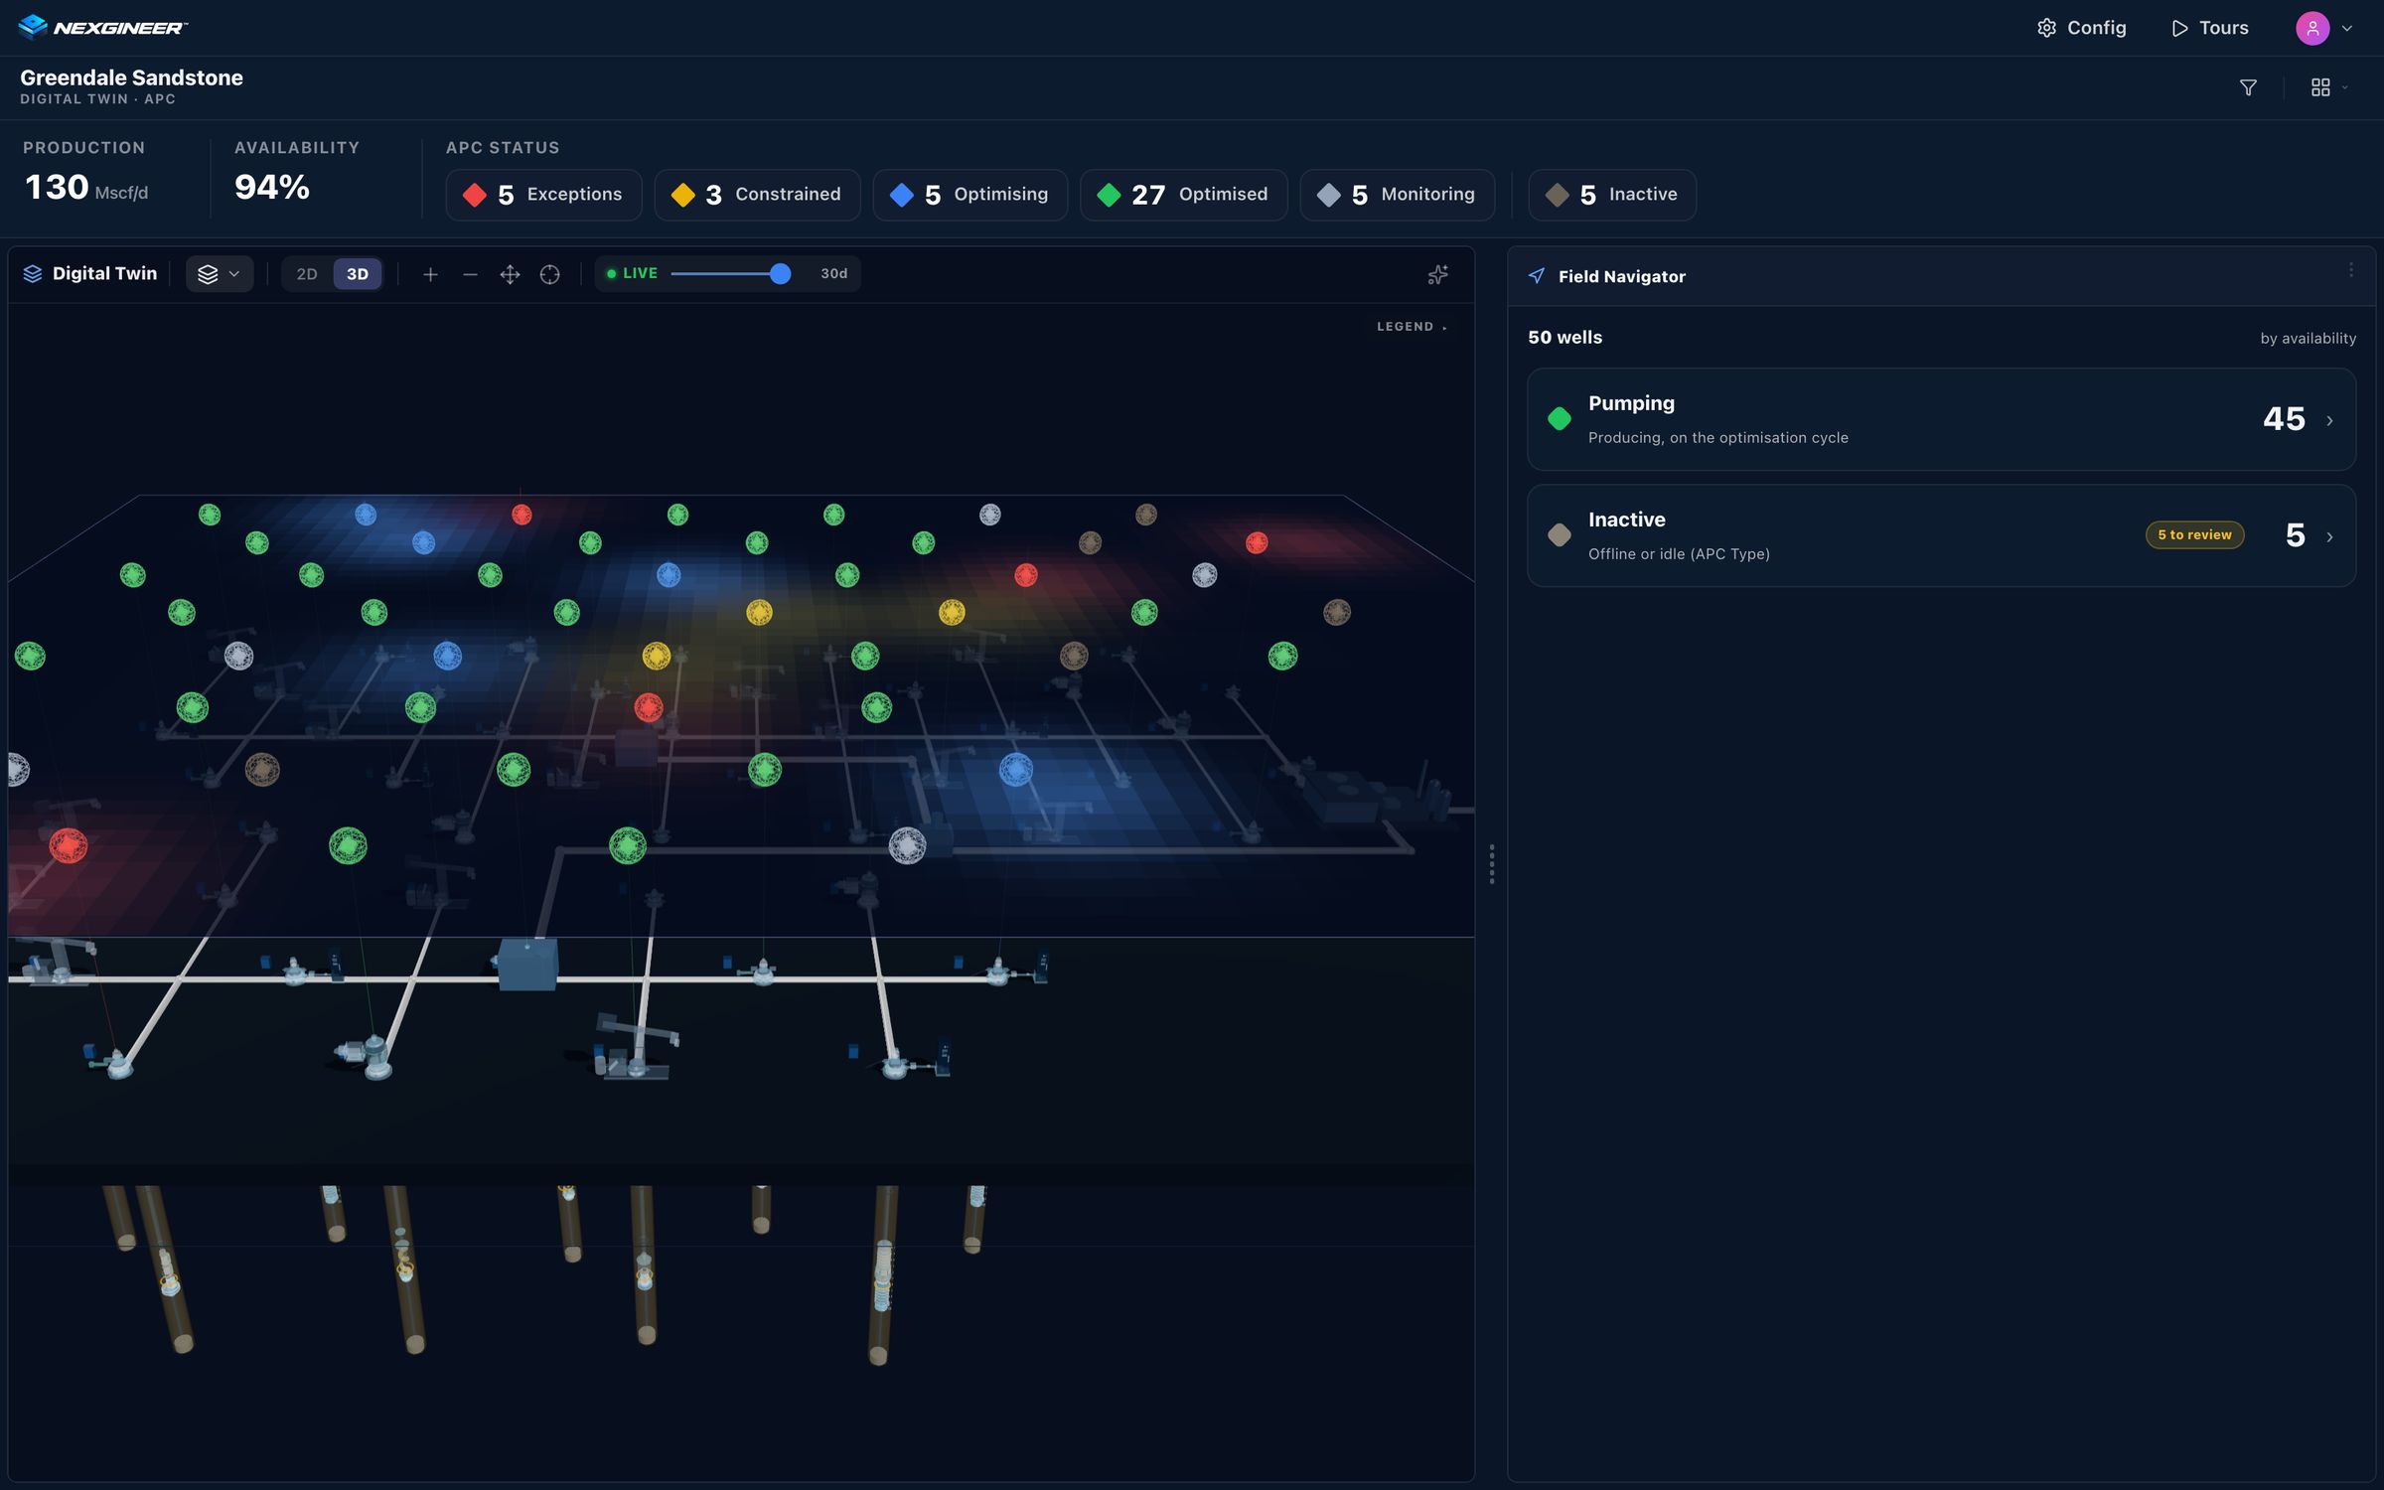Filter by 3 Constrained status
Screen dimensions: 2384x1490
(757, 195)
